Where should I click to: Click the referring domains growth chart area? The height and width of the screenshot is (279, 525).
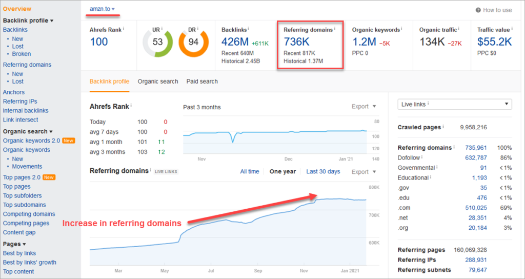coord(277,231)
